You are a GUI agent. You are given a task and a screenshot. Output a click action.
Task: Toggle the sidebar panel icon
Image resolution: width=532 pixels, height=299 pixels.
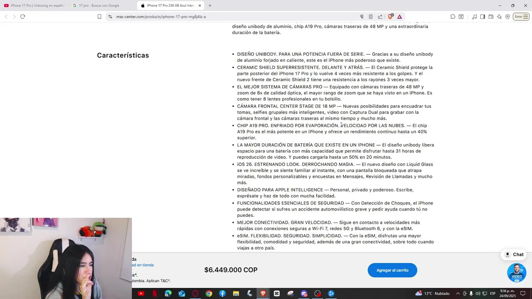pyautogui.click(x=483, y=17)
